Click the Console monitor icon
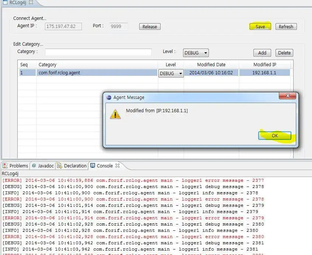 pyautogui.click(x=92, y=165)
